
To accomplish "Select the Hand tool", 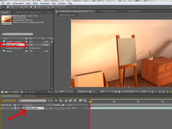I will [x=7, y=7].
